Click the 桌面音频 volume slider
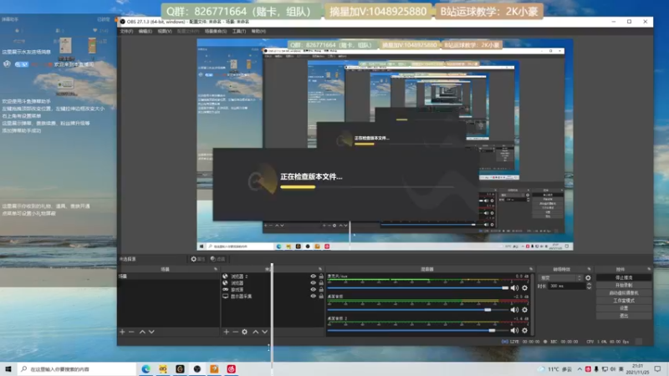Image resolution: width=669 pixels, height=376 pixels. [x=418, y=310]
